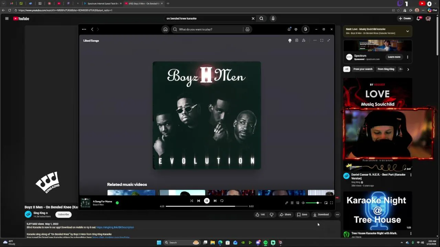Adjust the Spotify volume slider
Viewport: 440px width, 247px height.
314,203
